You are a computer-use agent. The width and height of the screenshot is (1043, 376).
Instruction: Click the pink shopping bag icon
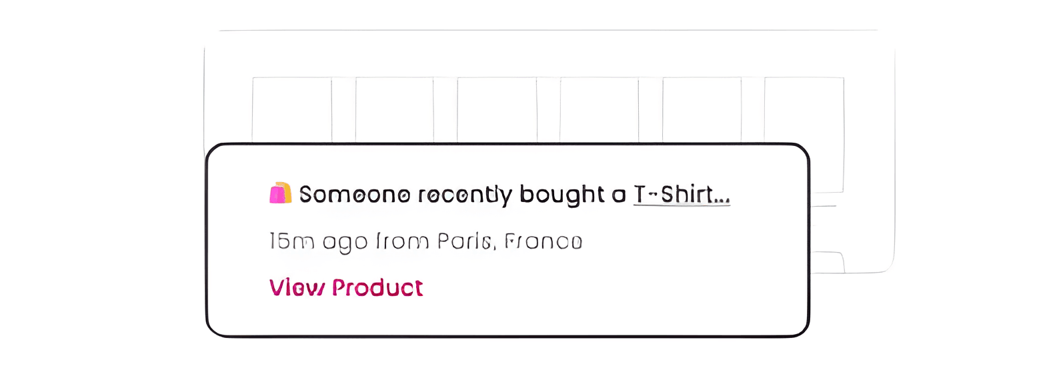click(280, 193)
